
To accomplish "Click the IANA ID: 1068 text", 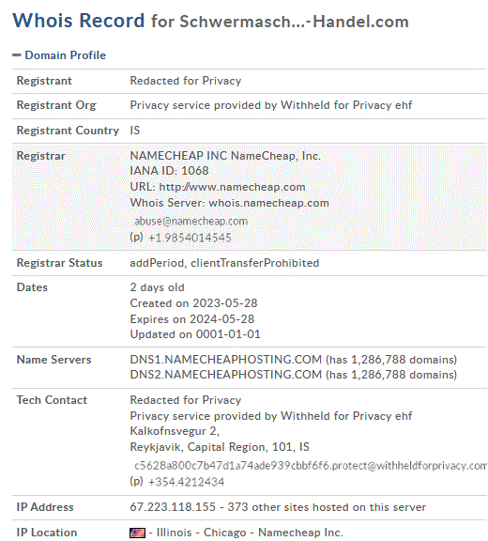I will point(169,171).
